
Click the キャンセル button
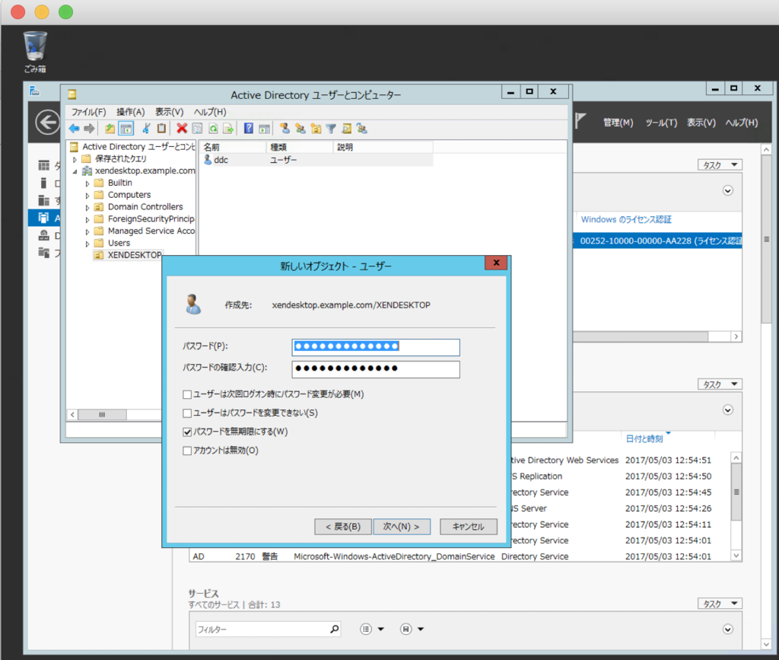pos(469,526)
